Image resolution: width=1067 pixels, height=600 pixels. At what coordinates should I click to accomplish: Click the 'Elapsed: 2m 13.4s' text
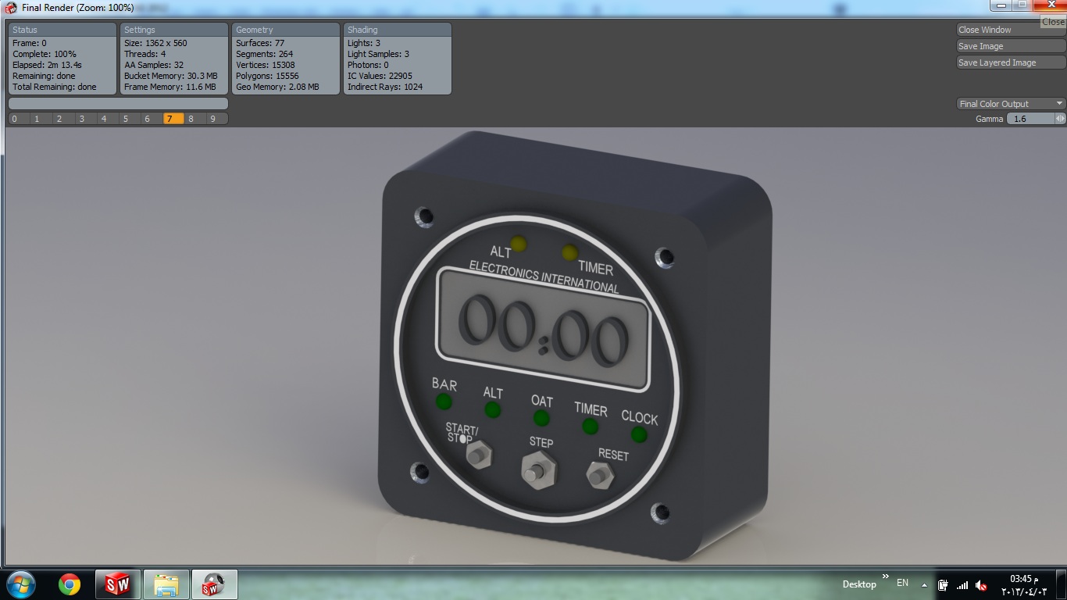pos(48,65)
